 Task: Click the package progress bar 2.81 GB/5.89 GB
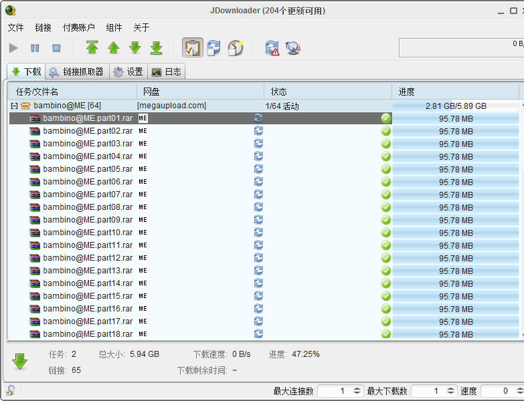point(456,106)
